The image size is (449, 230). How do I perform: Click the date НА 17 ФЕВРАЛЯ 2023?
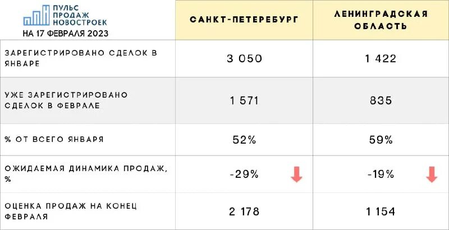click(65, 34)
